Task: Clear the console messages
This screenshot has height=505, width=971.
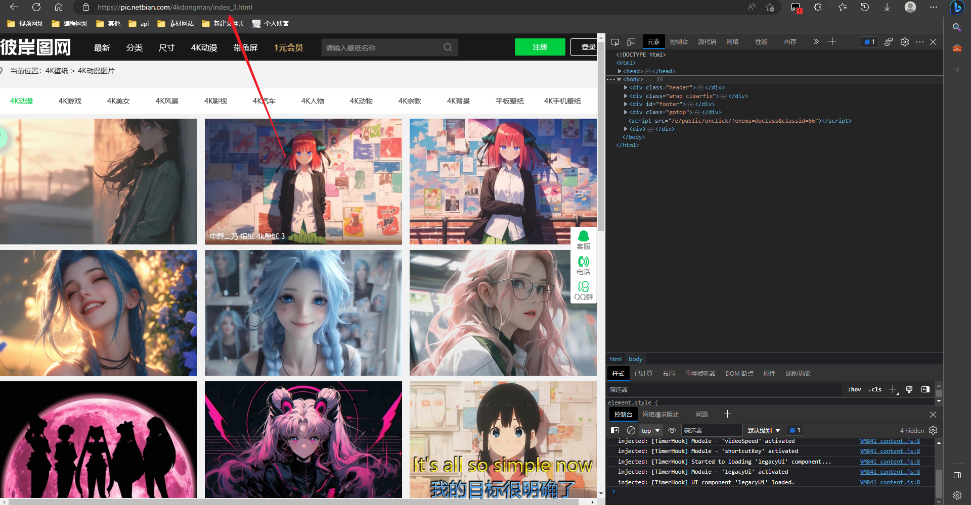Action: pos(631,430)
